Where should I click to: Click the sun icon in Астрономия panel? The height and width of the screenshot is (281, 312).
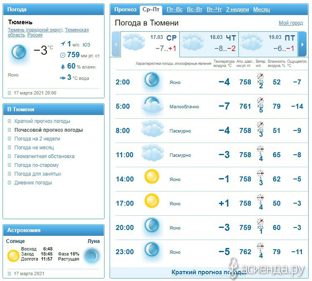[x=13, y=255]
